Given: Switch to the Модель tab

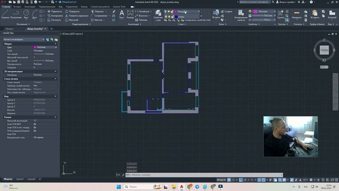Looking at the screenshot, I should click(x=8, y=179).
